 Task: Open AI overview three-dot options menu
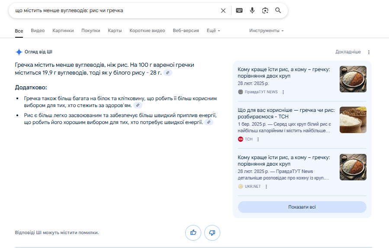[x=369, y=52]
